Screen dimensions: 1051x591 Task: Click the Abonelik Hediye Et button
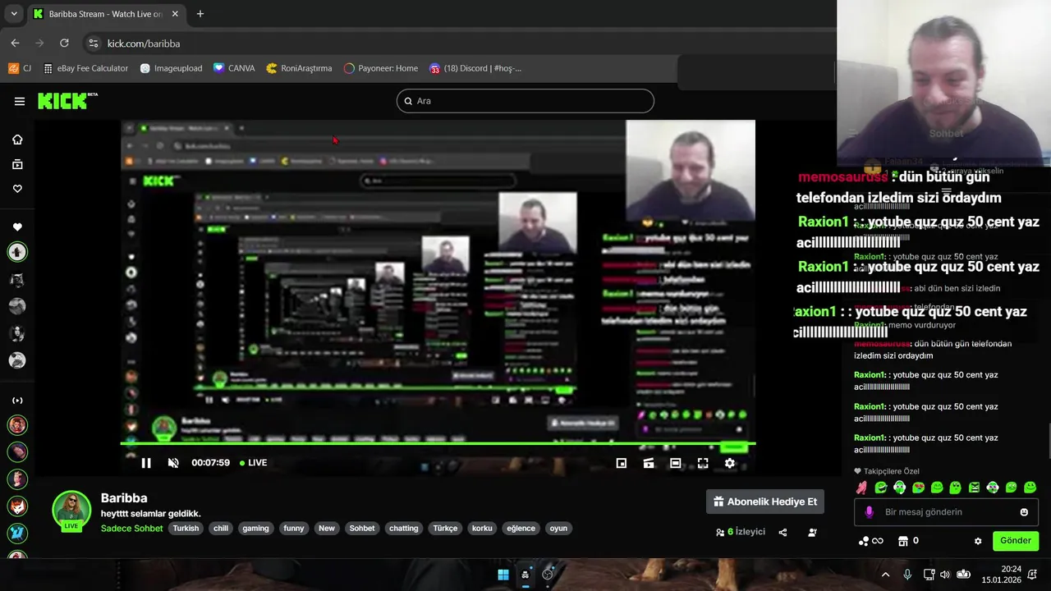pos(765,502)
